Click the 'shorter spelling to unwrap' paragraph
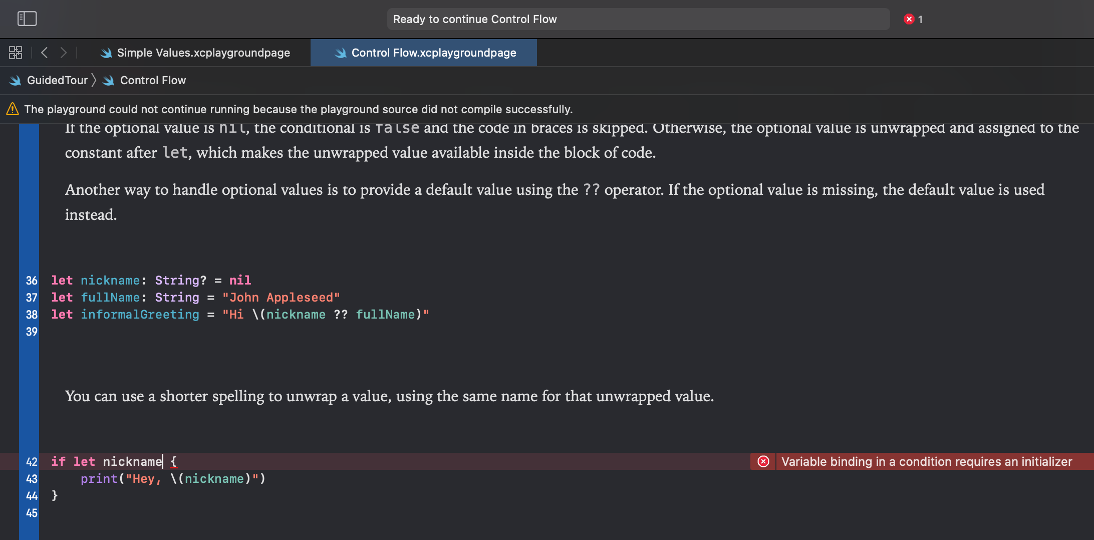 pos(389,396)
